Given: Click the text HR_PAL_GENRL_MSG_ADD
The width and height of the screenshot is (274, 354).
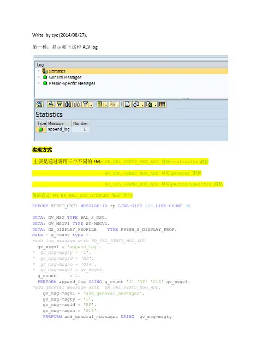Looking at the screenshot, I should click(x=132, y=173).
